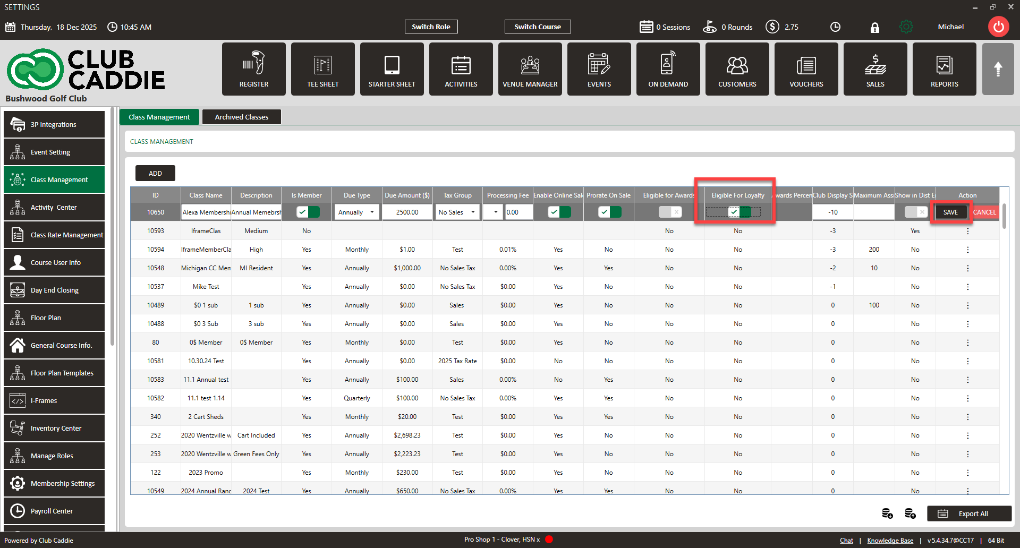This screenshot has height=548, width=1020.
Task: Switch to the Archived Classes tab
Action: pyautogui.click(x=241, y=117)
